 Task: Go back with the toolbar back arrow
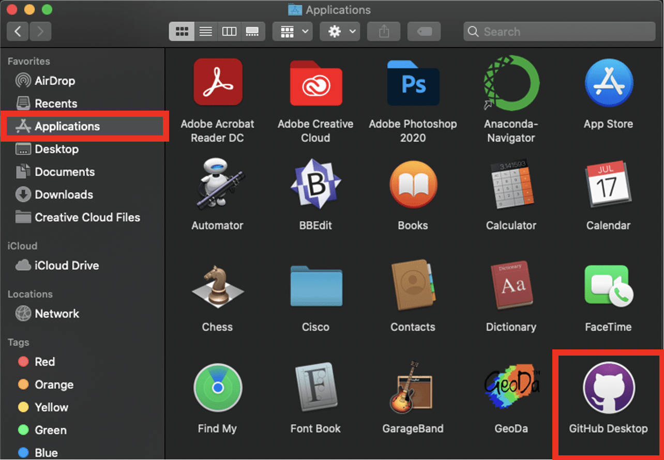coord(18,32)
